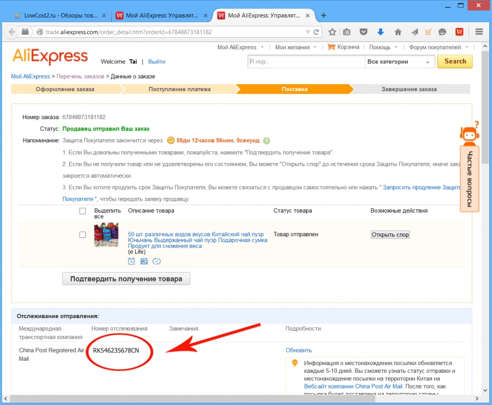
Task: Switch to the LowCost2.ru browser tab
Action: coord(60,15)
